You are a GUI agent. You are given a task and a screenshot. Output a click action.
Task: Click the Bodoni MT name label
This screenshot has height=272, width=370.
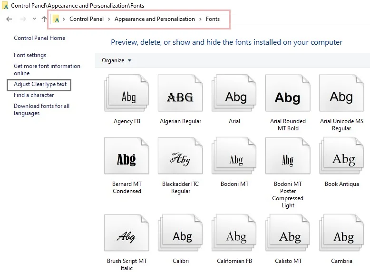click(234, 184)
